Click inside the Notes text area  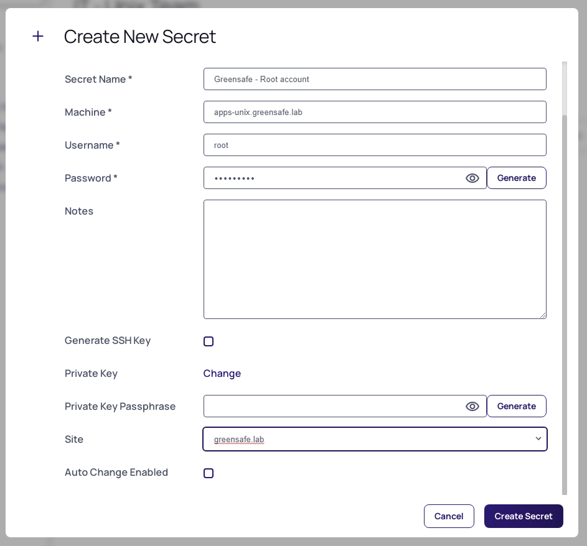tap(374, 259)
